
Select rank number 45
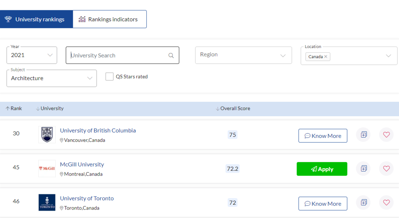click(16, 167)
